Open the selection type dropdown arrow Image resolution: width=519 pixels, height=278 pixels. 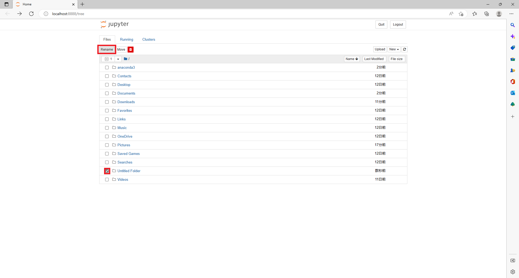[x=118, y=59]
